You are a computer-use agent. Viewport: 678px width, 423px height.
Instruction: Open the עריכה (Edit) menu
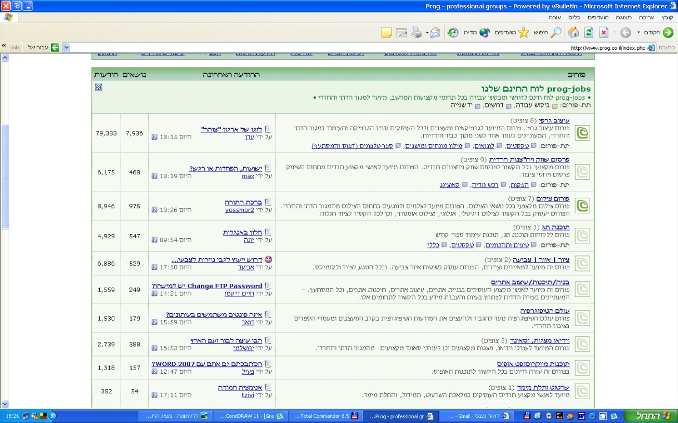646,17
